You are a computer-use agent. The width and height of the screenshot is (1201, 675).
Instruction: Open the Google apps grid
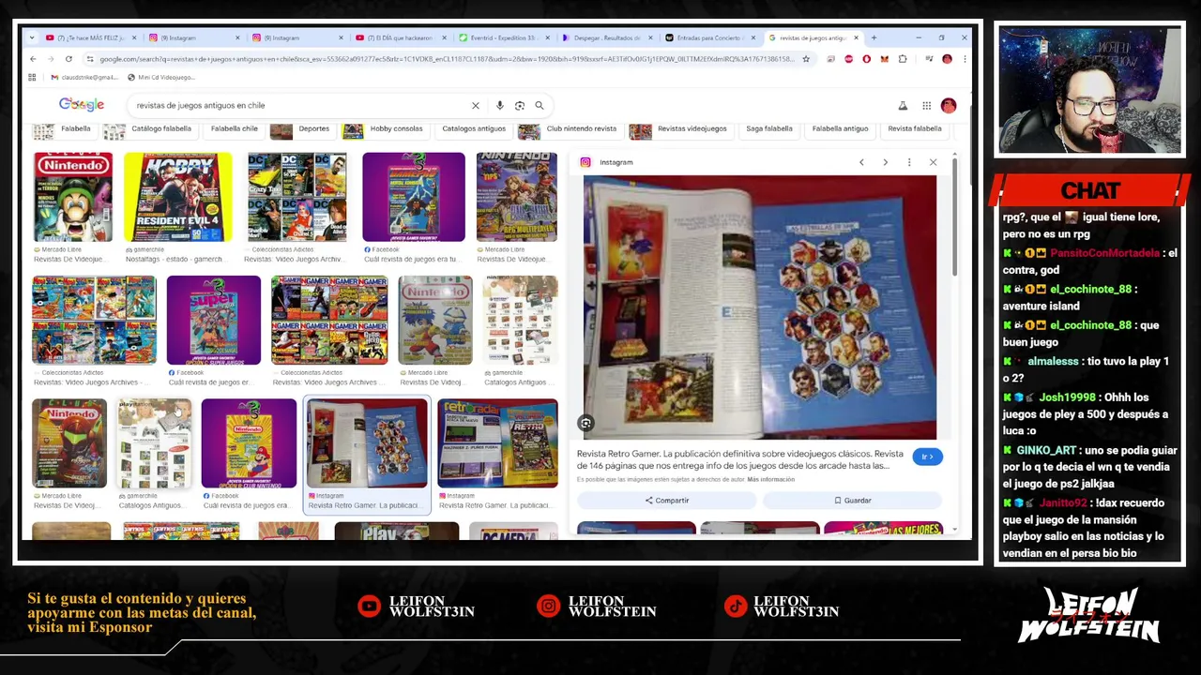926,106
